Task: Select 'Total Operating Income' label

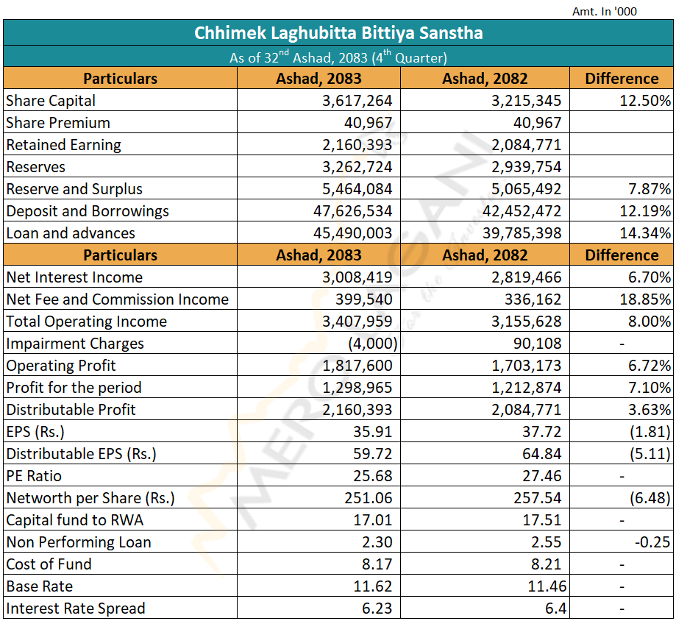Action: point(86,322)
